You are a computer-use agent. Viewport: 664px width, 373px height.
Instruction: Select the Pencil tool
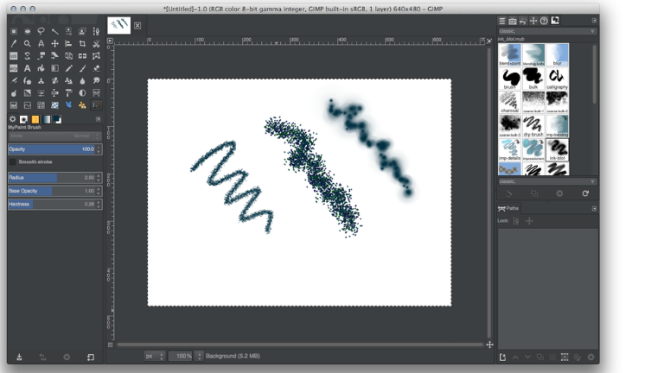[68, 68]
